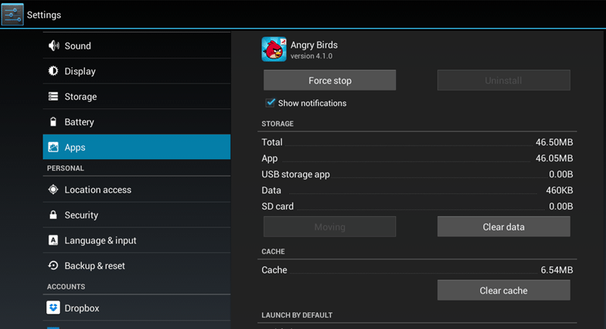Screen dimensions: 606x329
Task: Click the App 46.05MB value
Action: pos(554,158)
